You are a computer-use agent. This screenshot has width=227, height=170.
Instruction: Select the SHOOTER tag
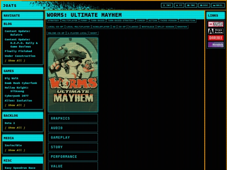pos(182,27)
